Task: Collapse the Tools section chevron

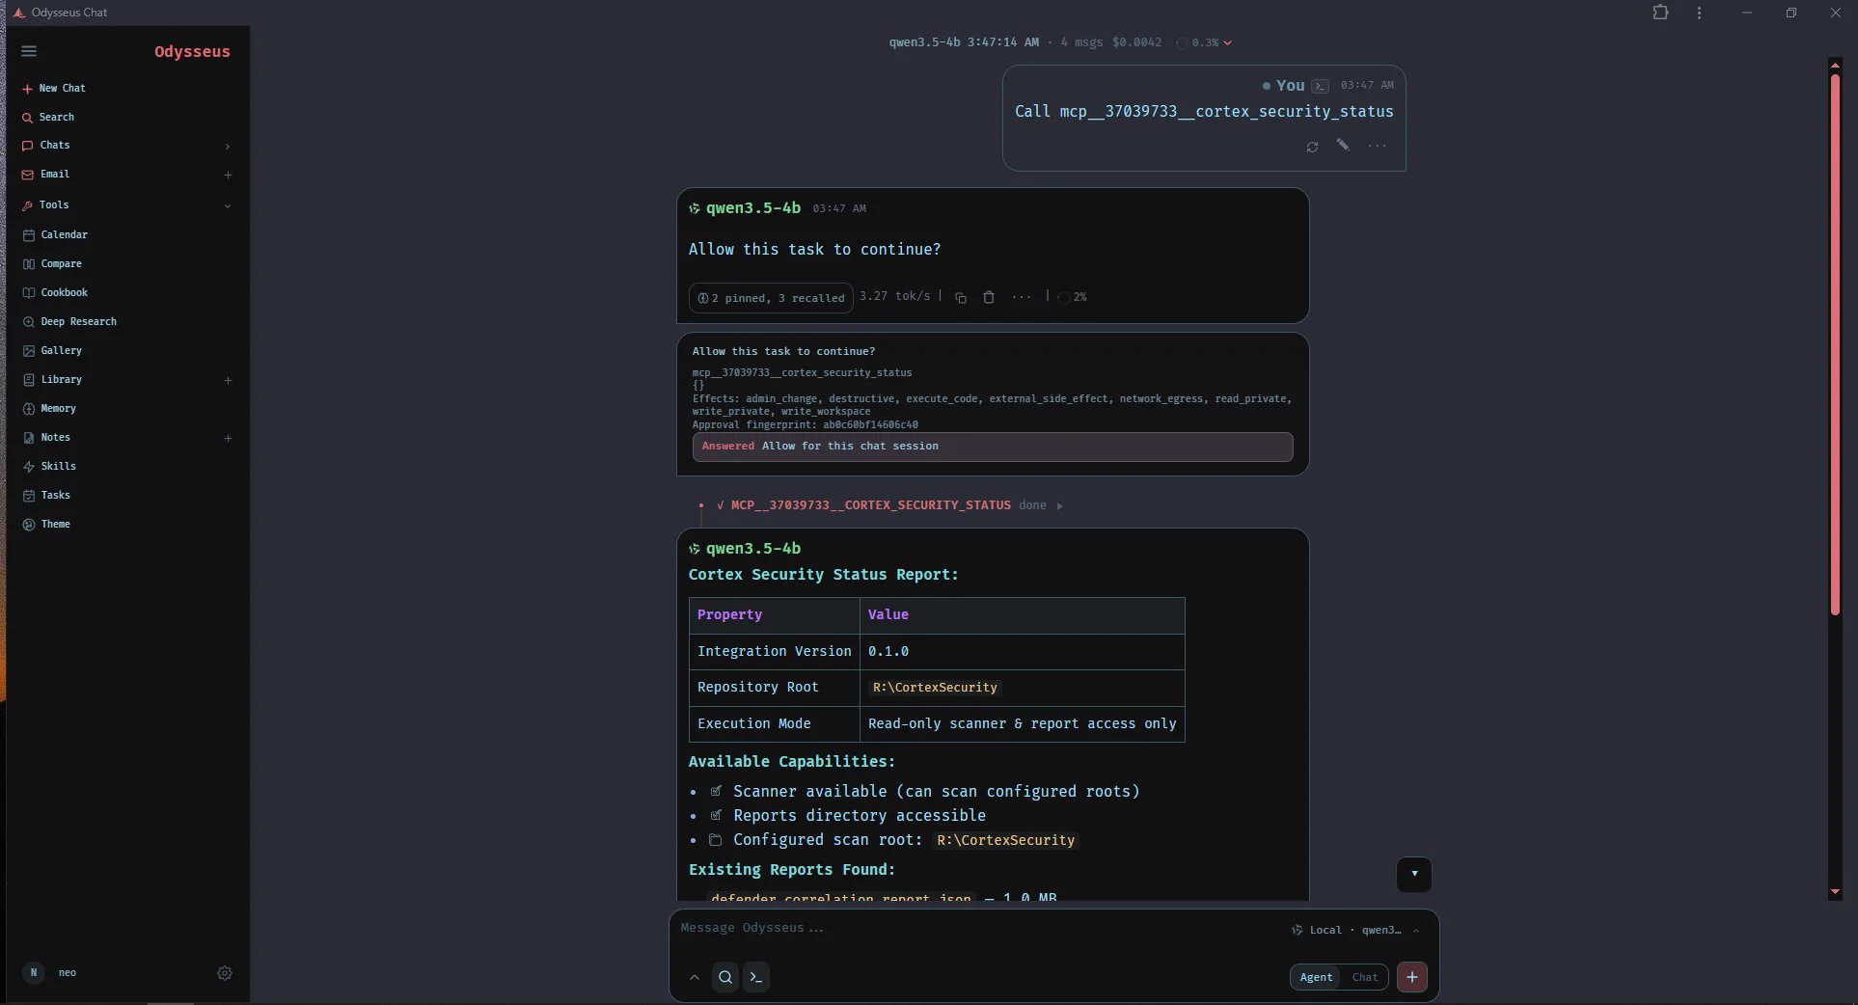Action: (228, 205)
